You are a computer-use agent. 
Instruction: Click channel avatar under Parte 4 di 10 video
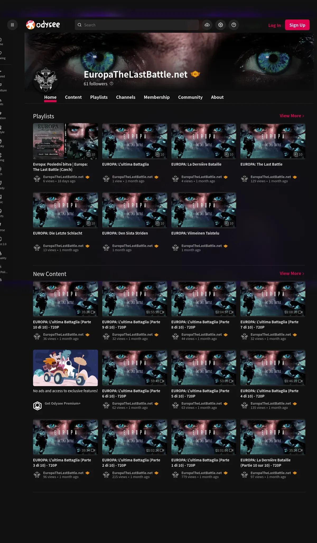click(245, 405)
